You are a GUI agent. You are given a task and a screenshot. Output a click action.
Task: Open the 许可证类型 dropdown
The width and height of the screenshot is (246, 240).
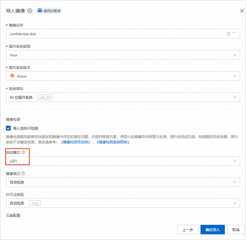(x=123, y=203)
